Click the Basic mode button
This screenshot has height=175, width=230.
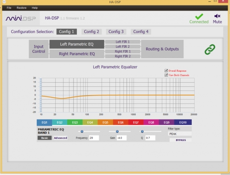[x=45, y=138]
